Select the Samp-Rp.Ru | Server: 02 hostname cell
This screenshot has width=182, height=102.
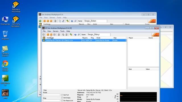[x=63, y=40]
